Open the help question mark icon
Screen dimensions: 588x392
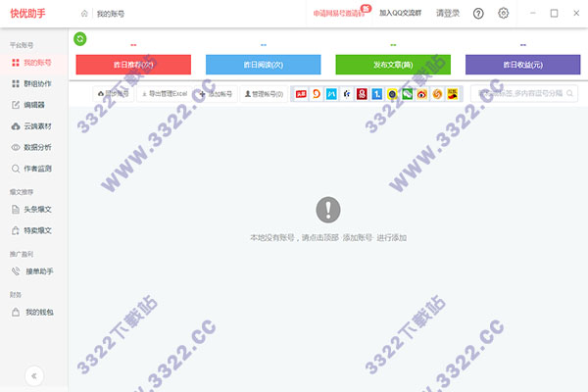(478, 14)
